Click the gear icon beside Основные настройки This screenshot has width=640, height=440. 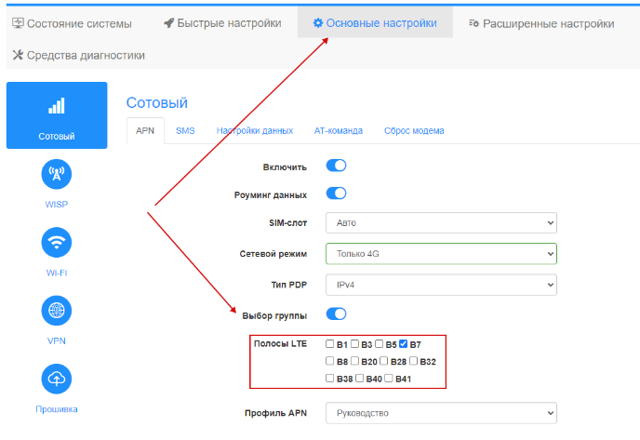click(x=317, y=23)
